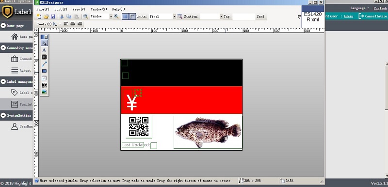Select the fish image on the label
The height and width of the screenshot is (187, 388).
click(208, 132)
